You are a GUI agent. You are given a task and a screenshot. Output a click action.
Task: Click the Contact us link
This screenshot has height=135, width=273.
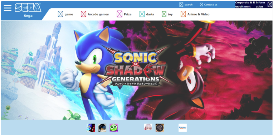pyautogui.click(x=211, y=5)
